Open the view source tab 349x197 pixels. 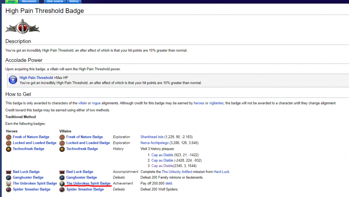coord(54,1)
